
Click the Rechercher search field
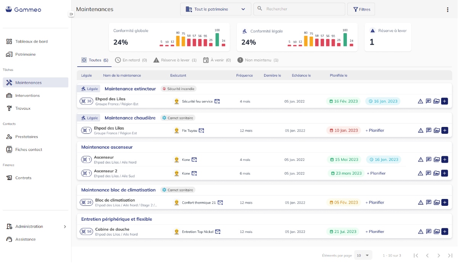[300, 9]
